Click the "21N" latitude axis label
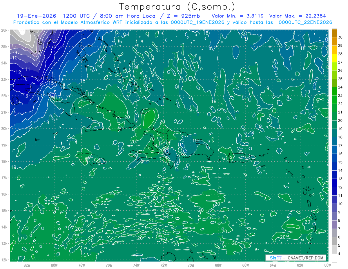Viewport: 348px width, 269px height. (4, 112)
